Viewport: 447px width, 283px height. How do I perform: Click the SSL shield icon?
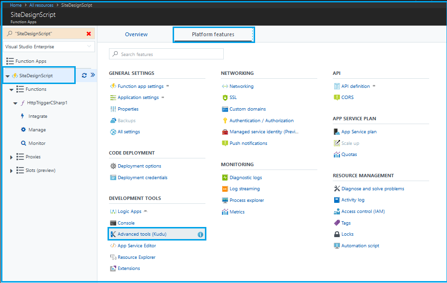(x=225, y=98)
